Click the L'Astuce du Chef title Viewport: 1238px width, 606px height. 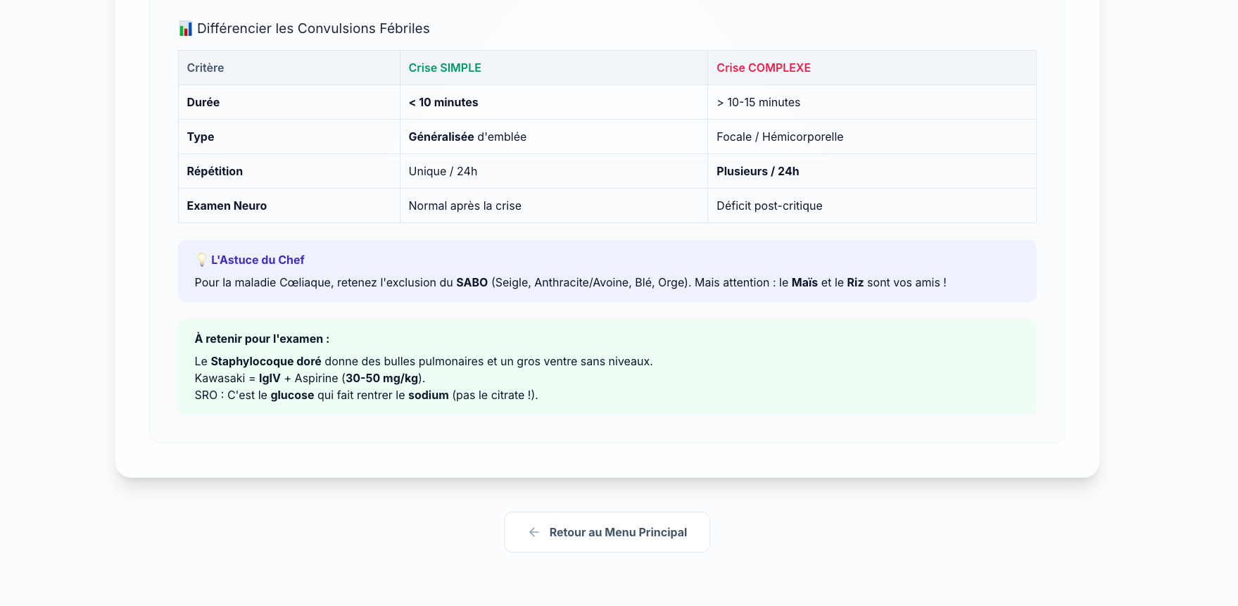[258, 260]
